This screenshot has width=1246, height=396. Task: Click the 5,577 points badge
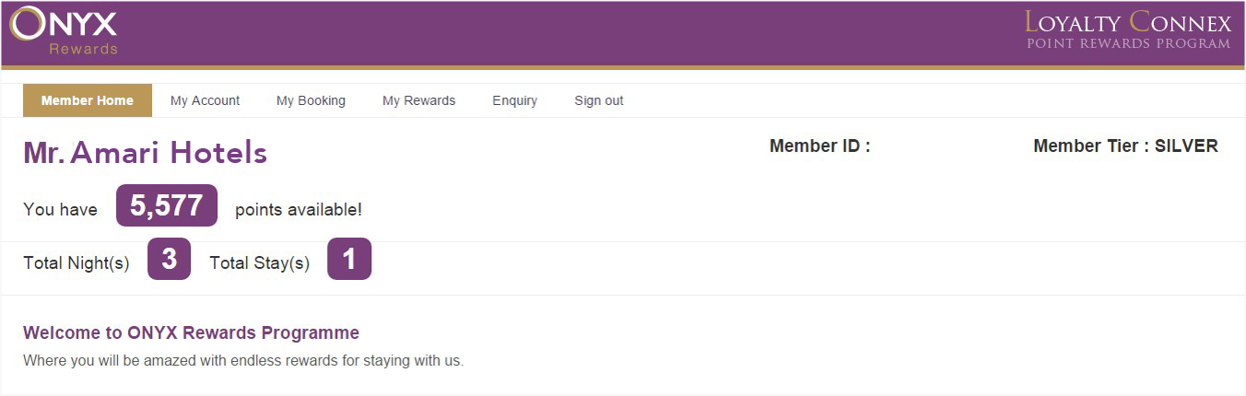point(167,205)
